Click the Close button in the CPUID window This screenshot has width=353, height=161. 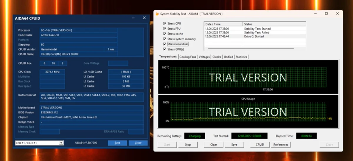138,143
